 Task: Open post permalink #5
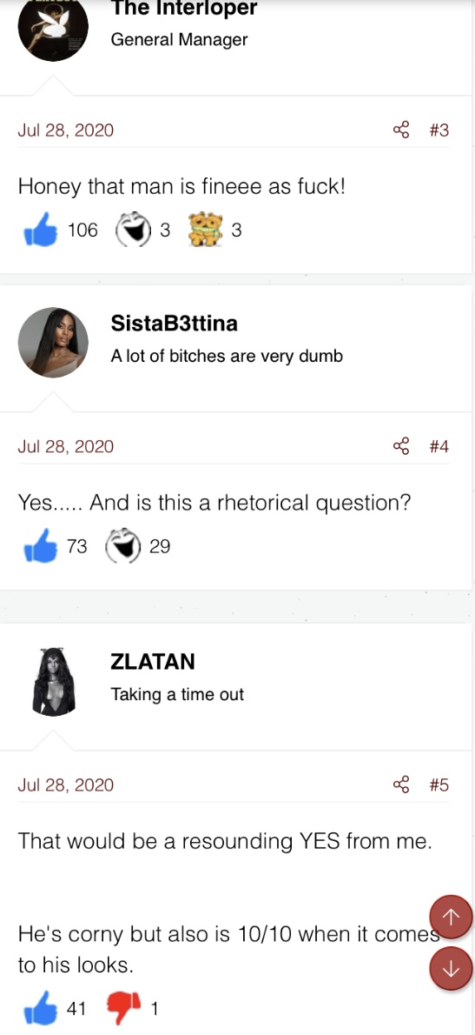coord(439,785)
